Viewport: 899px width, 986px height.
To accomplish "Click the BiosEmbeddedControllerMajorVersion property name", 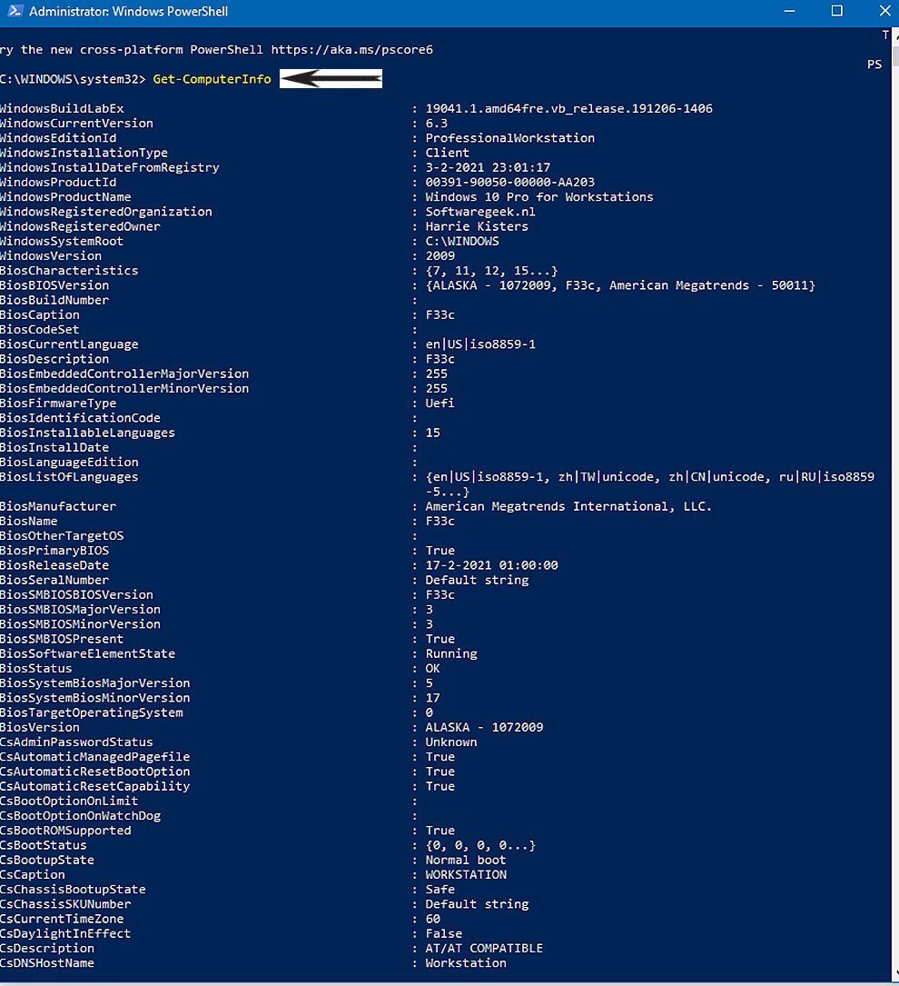I will [x=124, y=373].
